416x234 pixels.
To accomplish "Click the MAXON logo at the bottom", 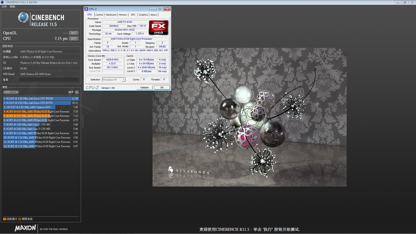I will 25,228.
